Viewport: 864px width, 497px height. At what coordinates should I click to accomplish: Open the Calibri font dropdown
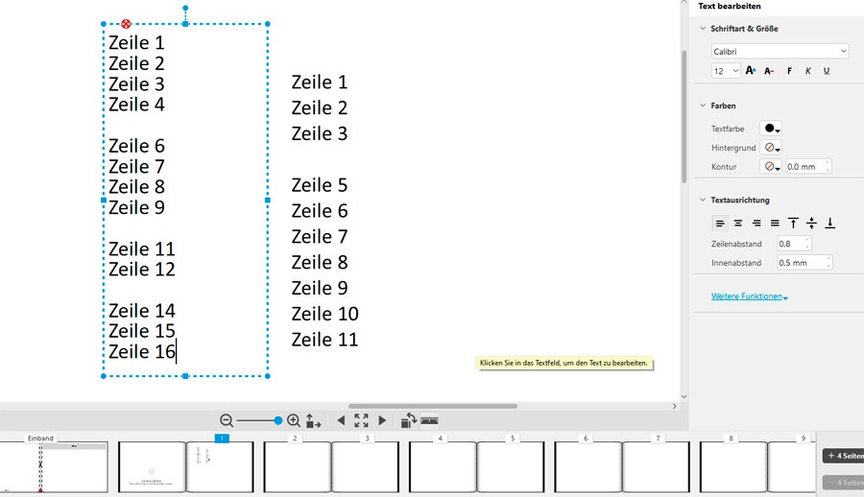pyautogui.click(x=780, y=51)
